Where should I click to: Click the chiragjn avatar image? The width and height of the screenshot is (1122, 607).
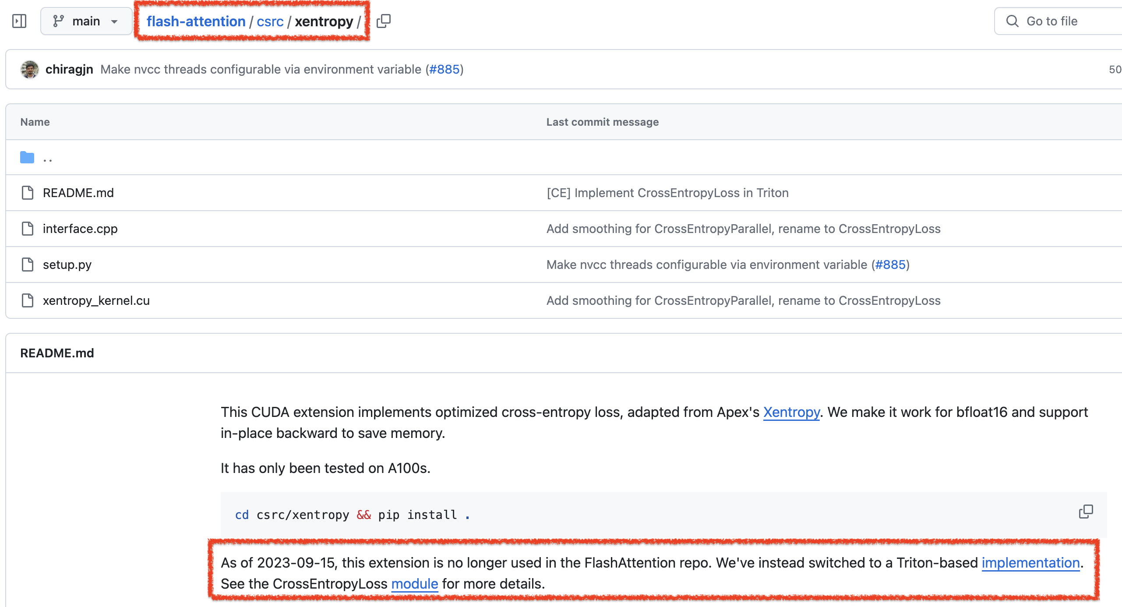[29, 70]
